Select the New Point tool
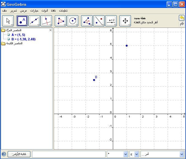This screenshot has height=159, width=186. tap(22, 21)
